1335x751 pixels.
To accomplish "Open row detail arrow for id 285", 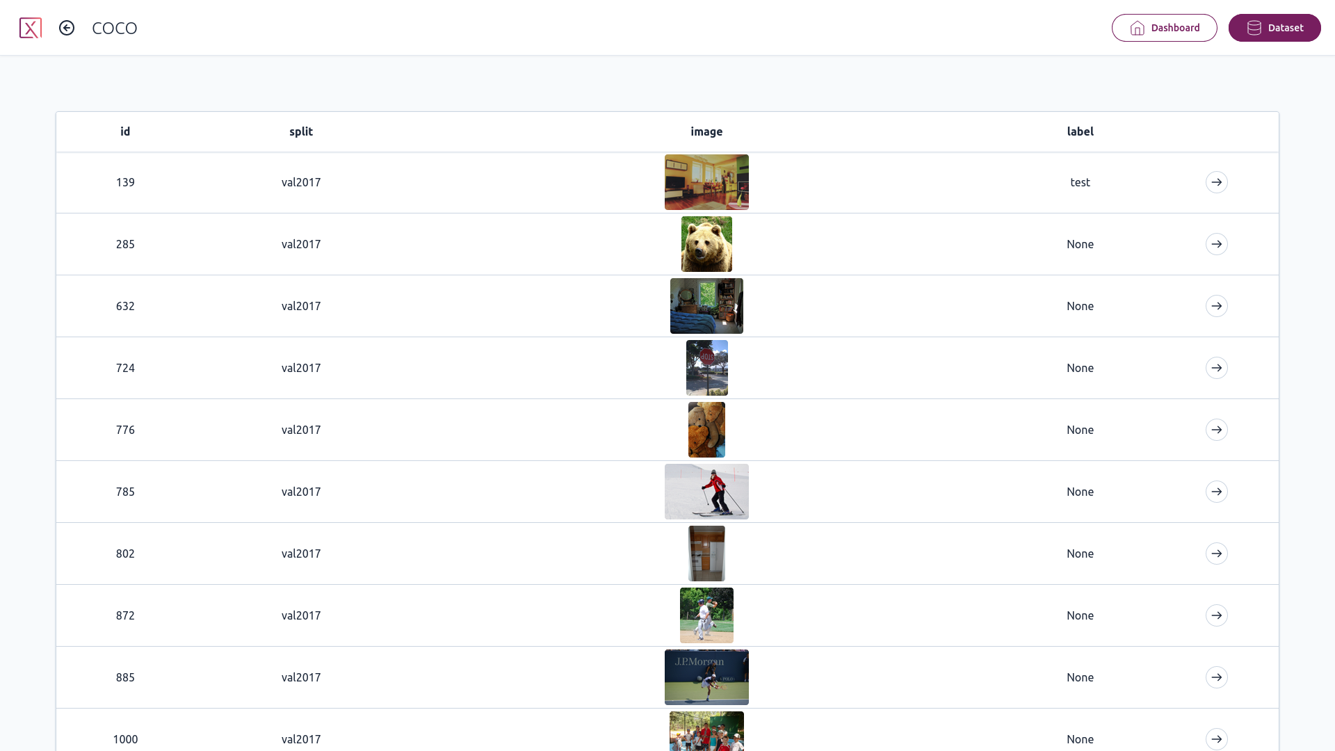I will [x=1217, y=244].
